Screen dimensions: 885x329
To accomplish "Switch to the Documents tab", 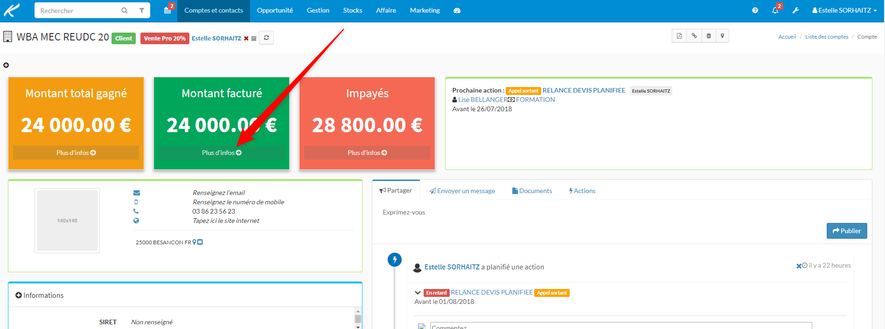I will [x=532, y=191].
